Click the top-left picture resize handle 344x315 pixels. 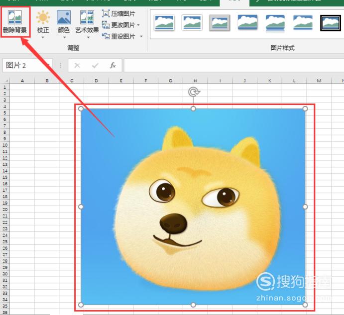pos(81,109)
